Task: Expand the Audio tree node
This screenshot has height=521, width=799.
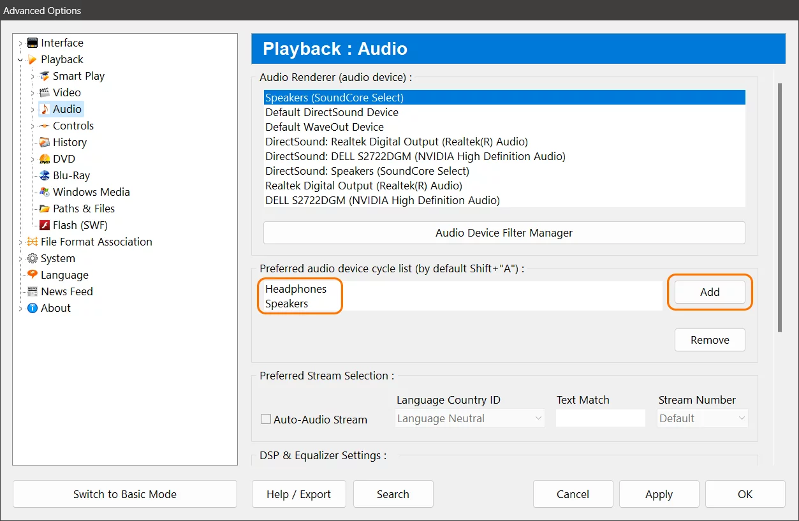Action: click(33, 110)
